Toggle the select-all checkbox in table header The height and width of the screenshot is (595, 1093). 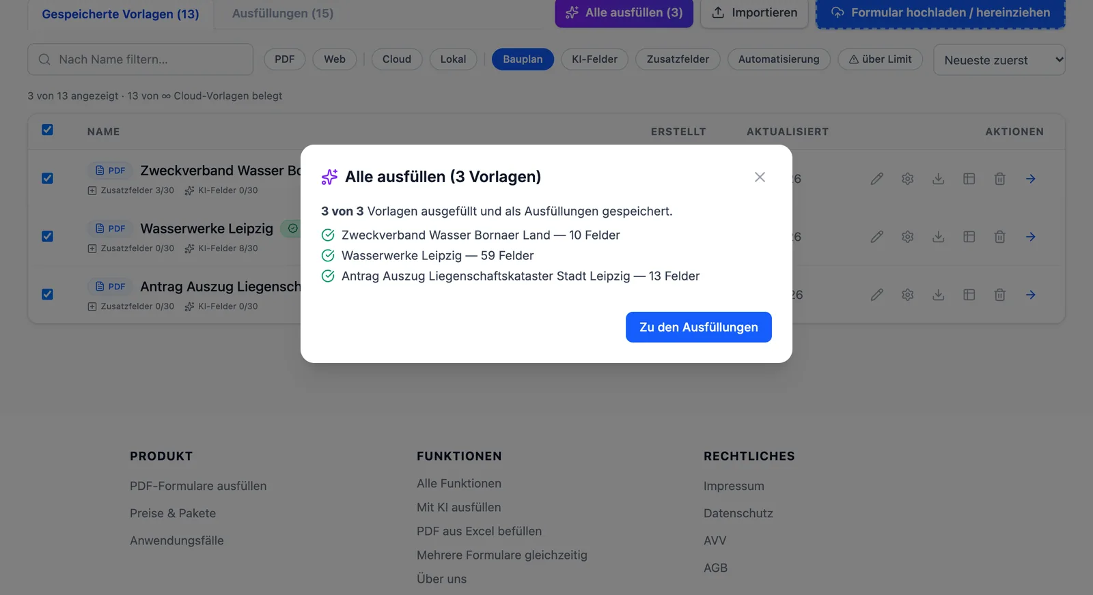pos(47,130)
